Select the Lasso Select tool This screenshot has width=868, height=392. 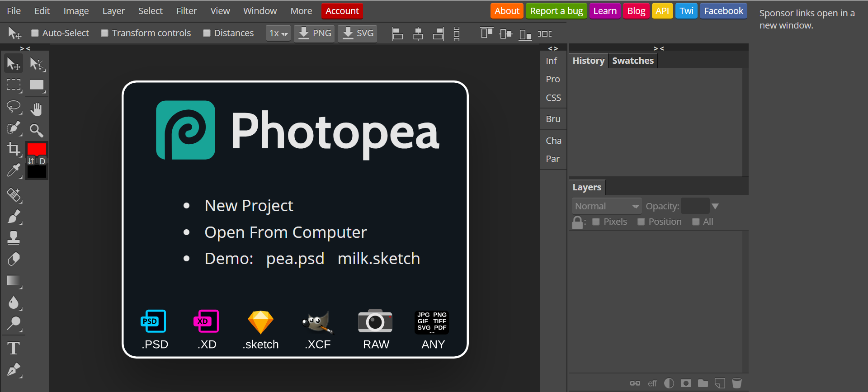click(x=14, y=107)
